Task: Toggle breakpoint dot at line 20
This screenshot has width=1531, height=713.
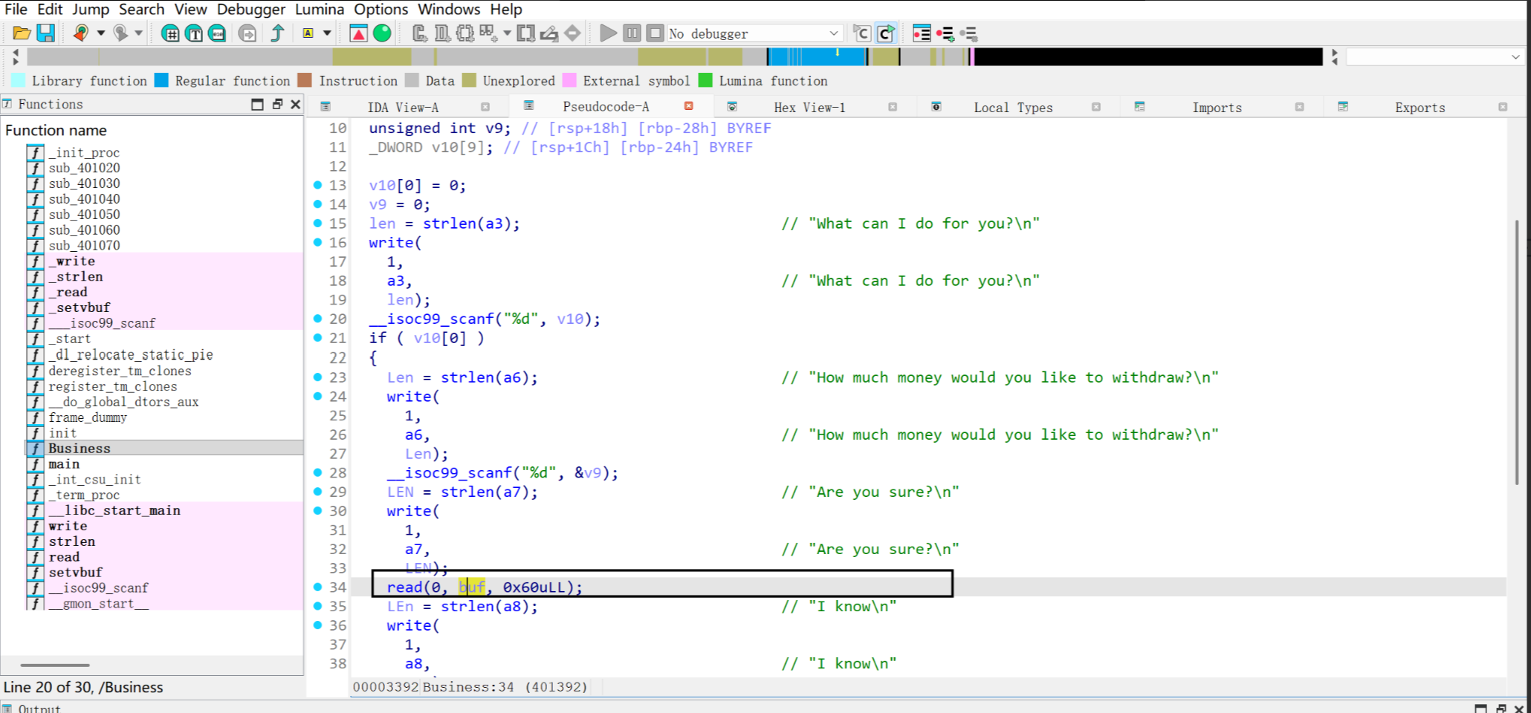Action: pyautogui.click(x=318, y=319)
